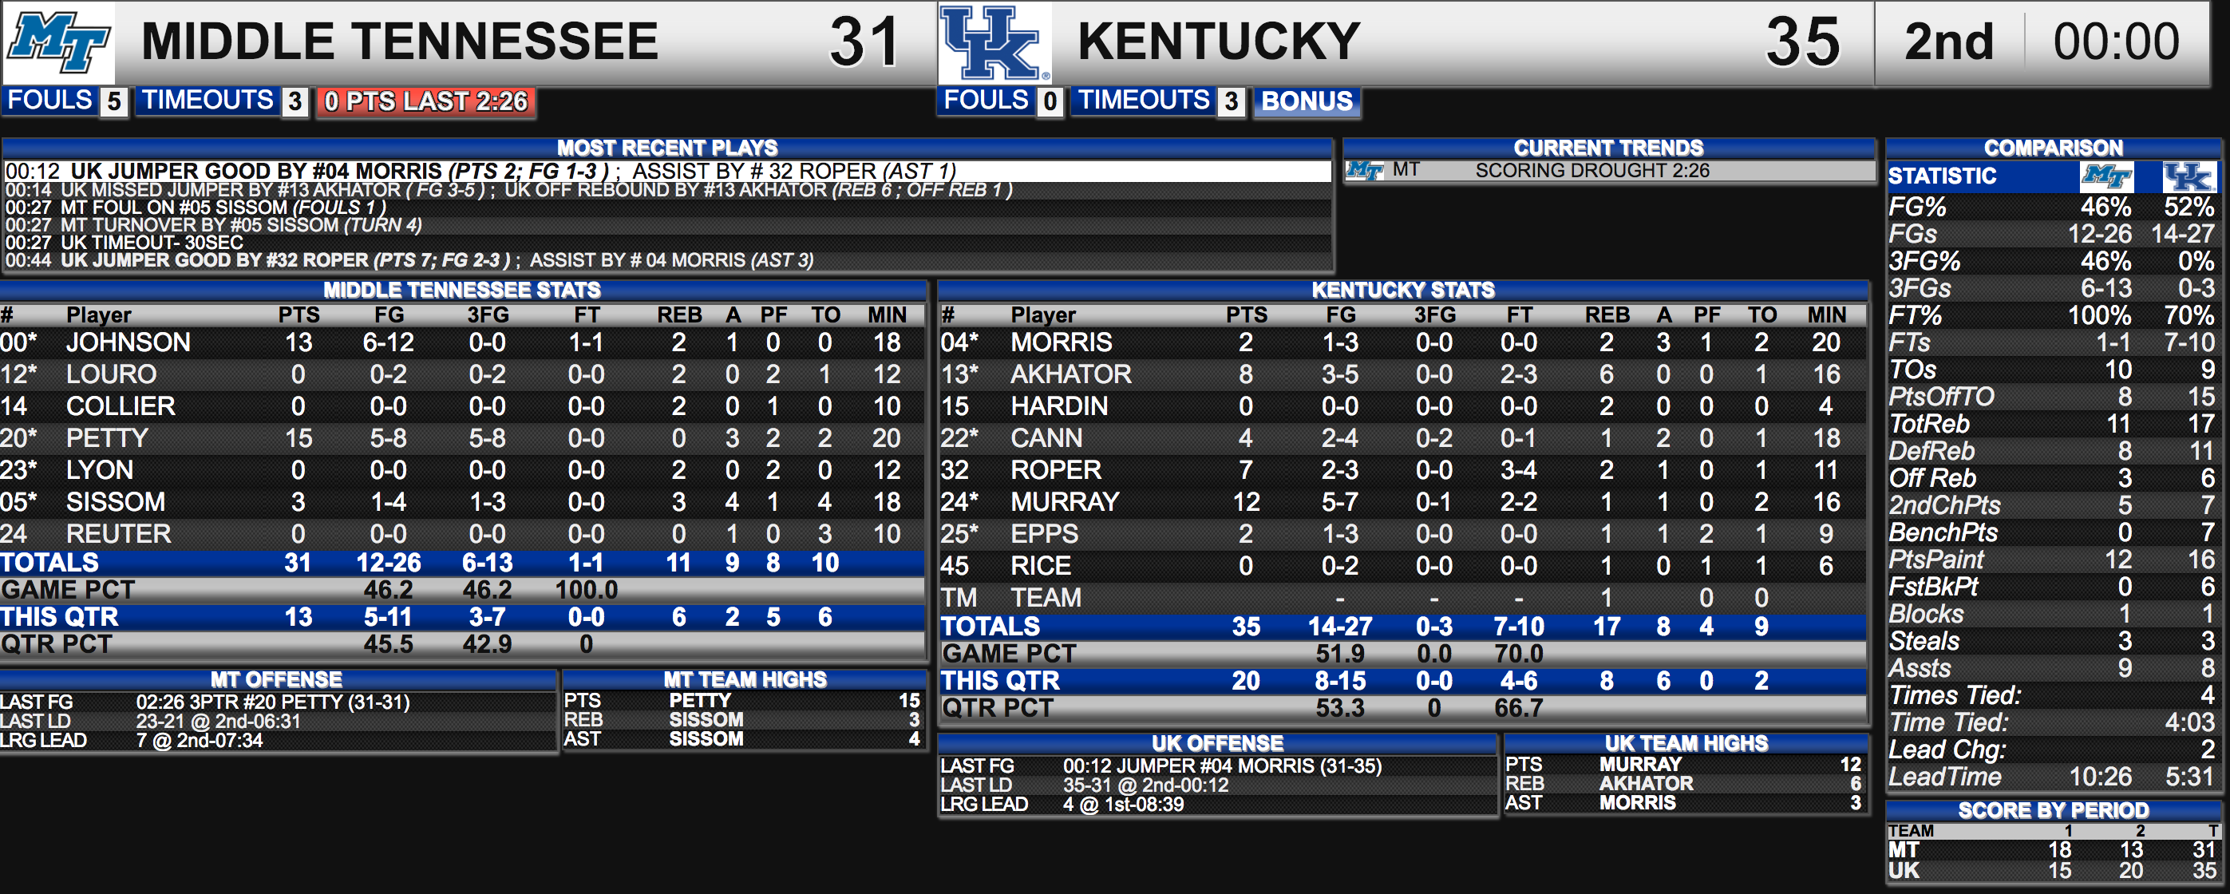Open the Kentucky Stats panel header
The image size is (2230, 894).
[x=1402, y=290]
